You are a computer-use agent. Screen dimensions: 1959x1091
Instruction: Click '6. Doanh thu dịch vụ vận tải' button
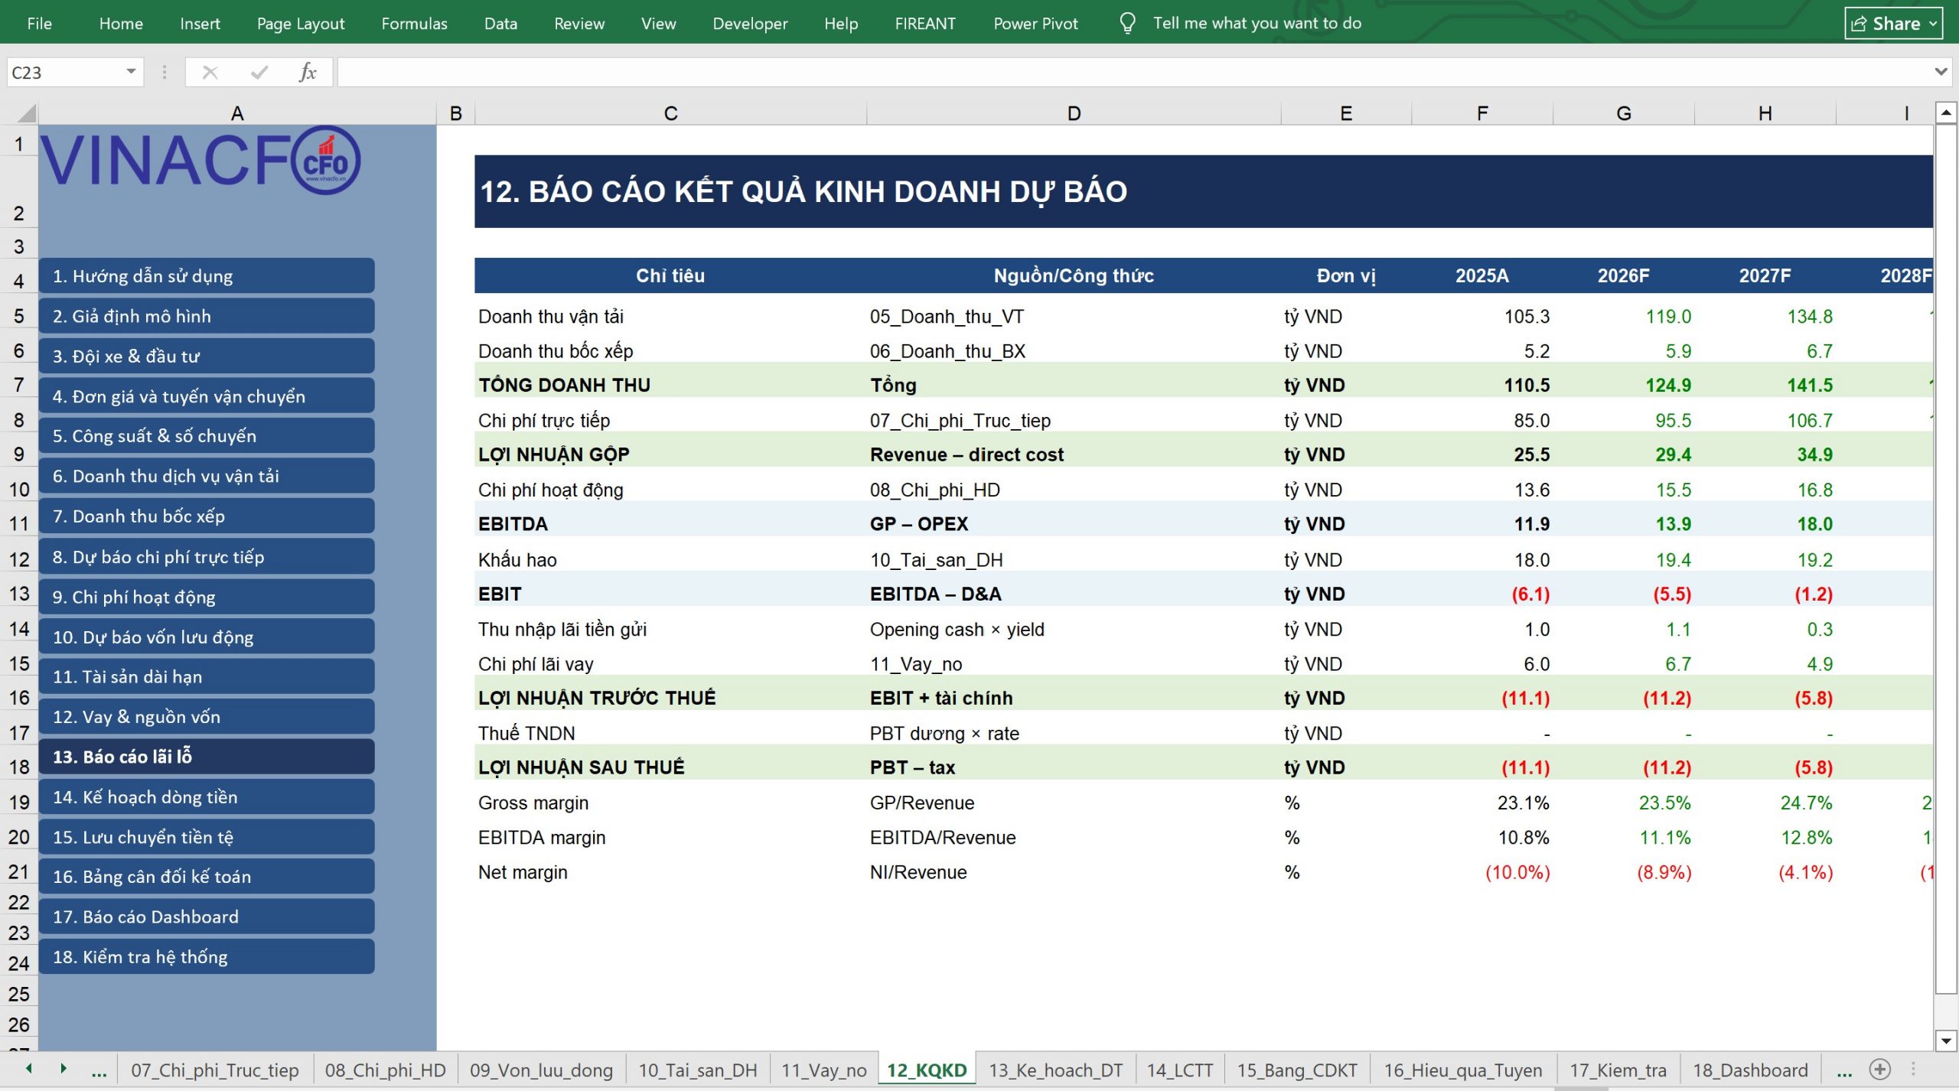pyautogui.click(x=207, y=476)
